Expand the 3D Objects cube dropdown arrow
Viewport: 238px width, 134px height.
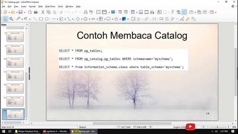click(x=128, y=19)
